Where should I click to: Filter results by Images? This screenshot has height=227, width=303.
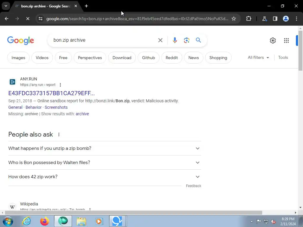point(18,58)
